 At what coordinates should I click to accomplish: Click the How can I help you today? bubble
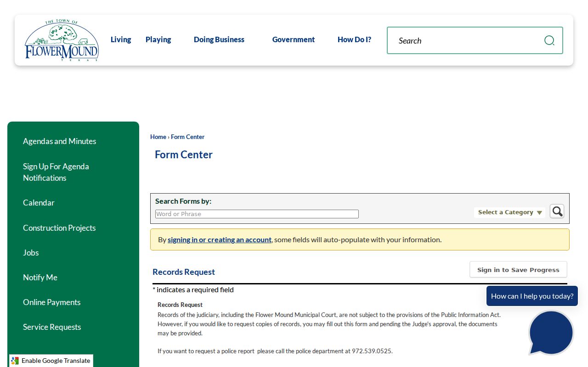tap(532, 296)
